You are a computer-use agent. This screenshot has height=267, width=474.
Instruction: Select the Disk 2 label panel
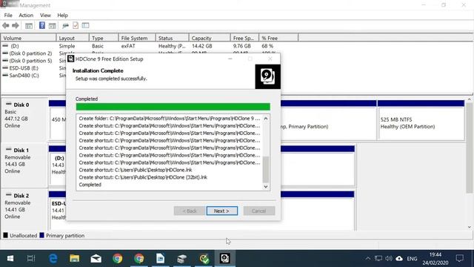(x=24, y=210)
